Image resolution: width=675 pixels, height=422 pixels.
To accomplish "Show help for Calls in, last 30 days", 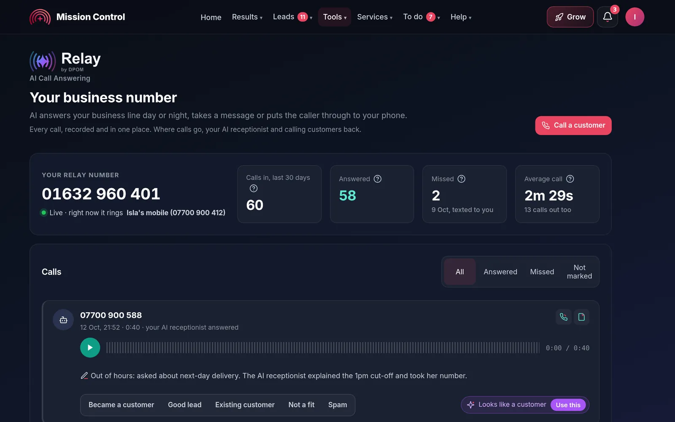I will click(x=254, y=188).
